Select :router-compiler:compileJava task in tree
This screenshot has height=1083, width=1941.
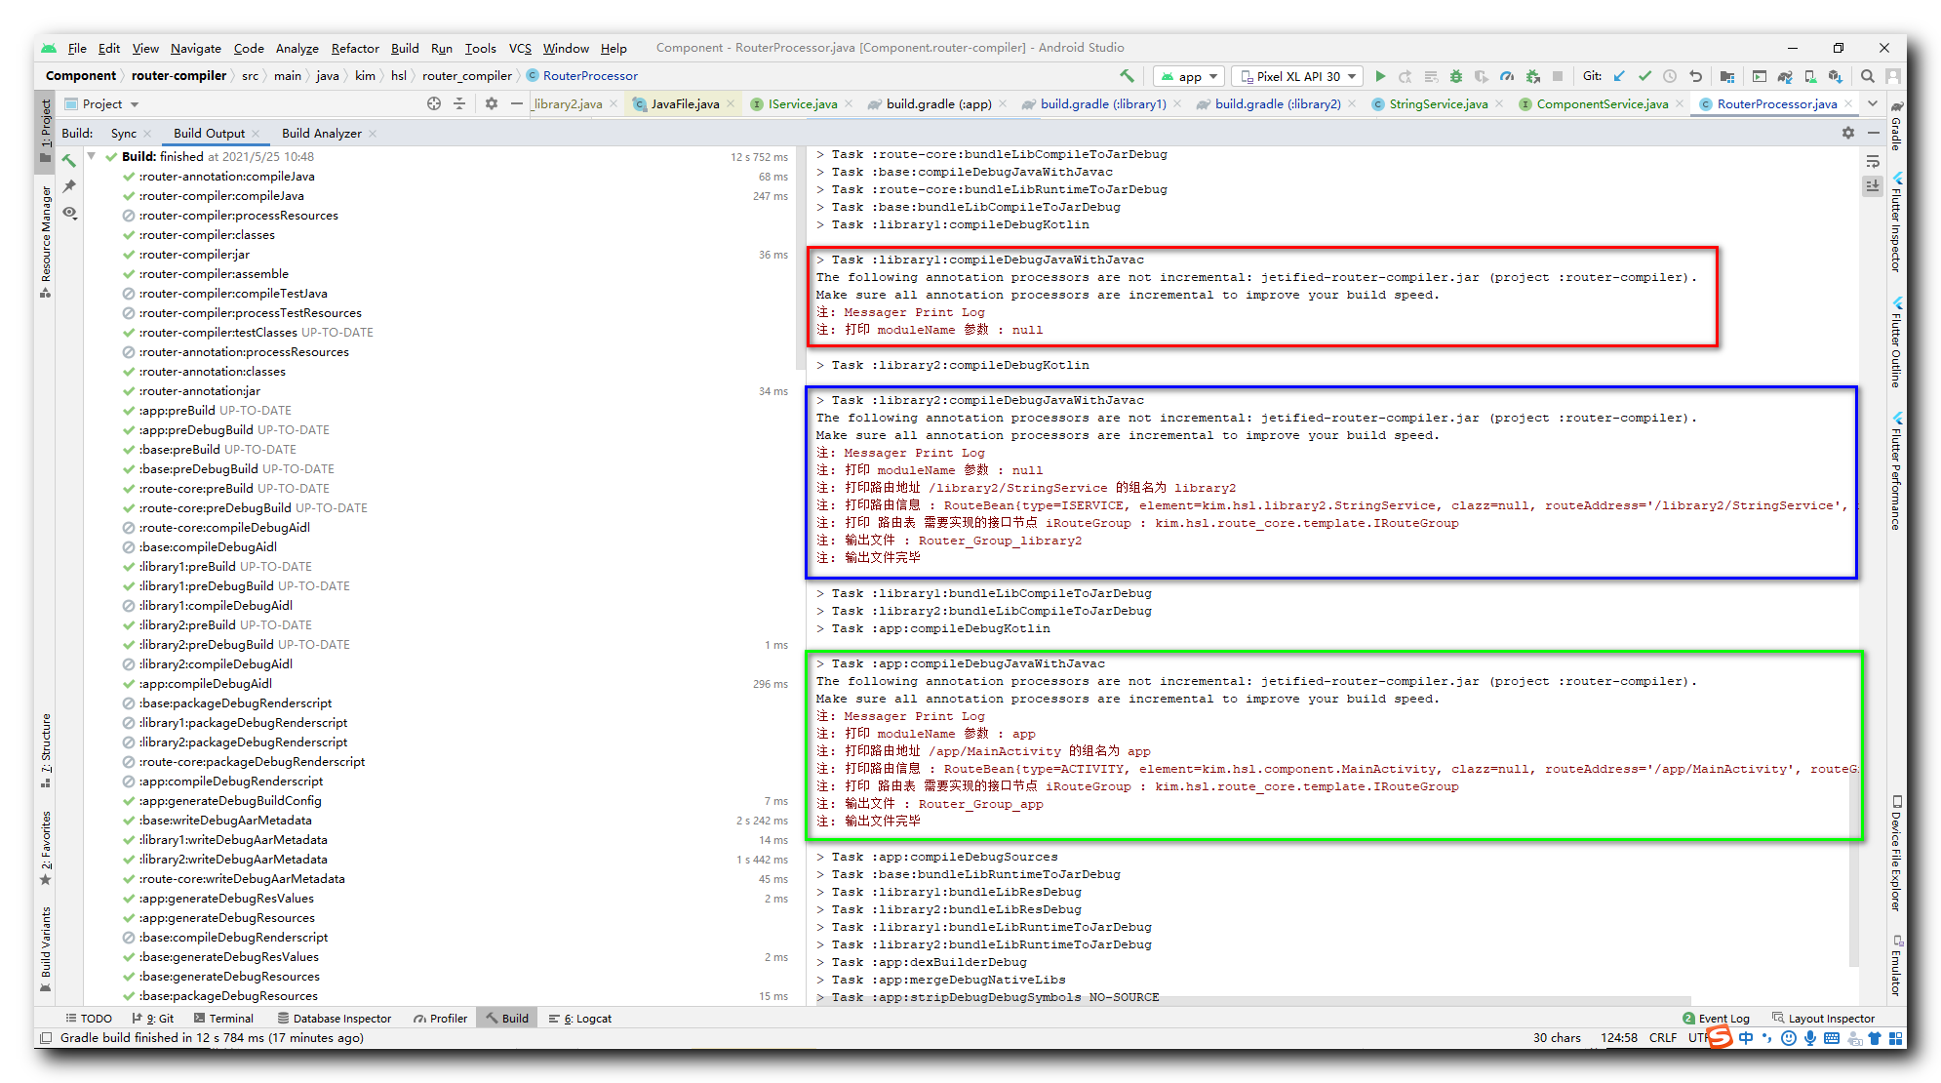coord(220,196)
